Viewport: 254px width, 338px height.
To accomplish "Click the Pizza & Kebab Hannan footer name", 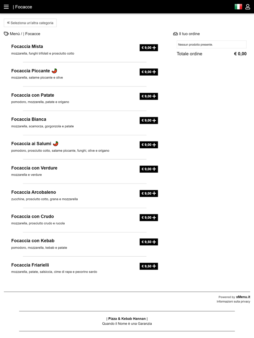I will coord(127,318).
